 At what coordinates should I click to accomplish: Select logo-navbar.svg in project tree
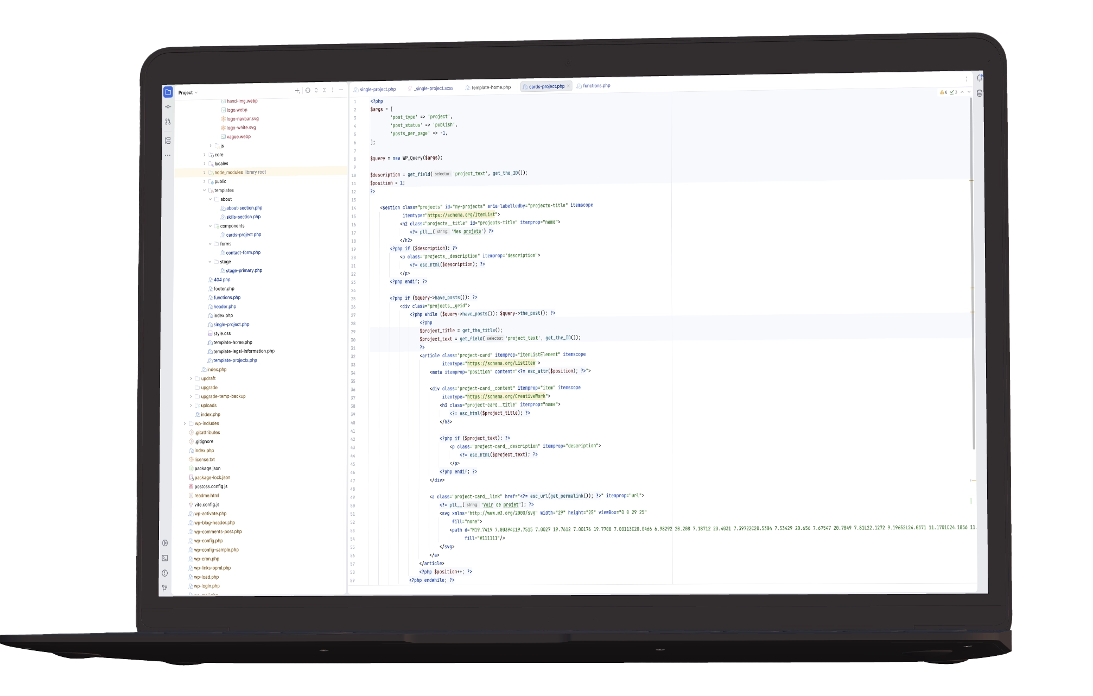click(x=240, y=119)
